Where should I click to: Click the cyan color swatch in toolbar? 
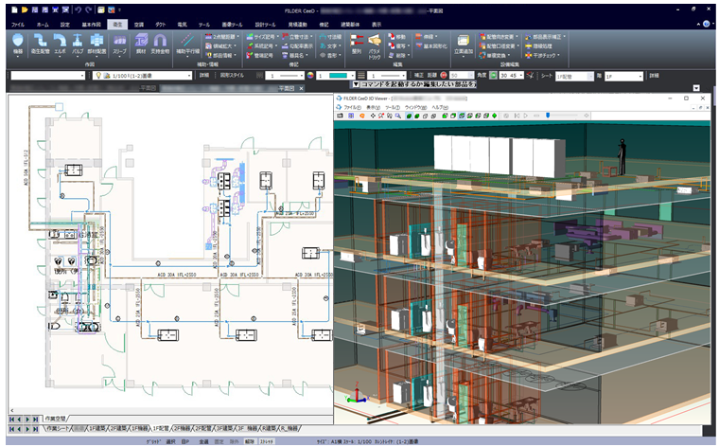tap(338, 75)
